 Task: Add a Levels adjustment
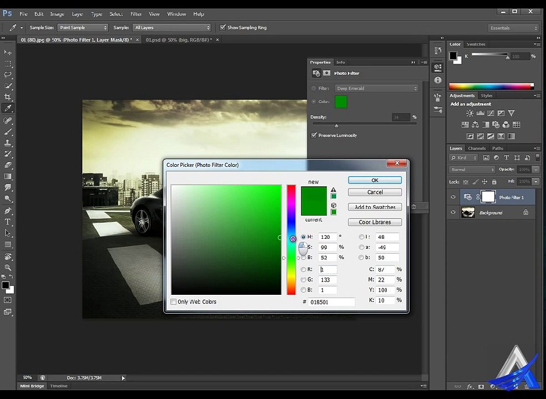[480, 113]
